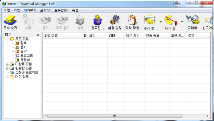Select the 모든 파일 category

click(22, 39)
